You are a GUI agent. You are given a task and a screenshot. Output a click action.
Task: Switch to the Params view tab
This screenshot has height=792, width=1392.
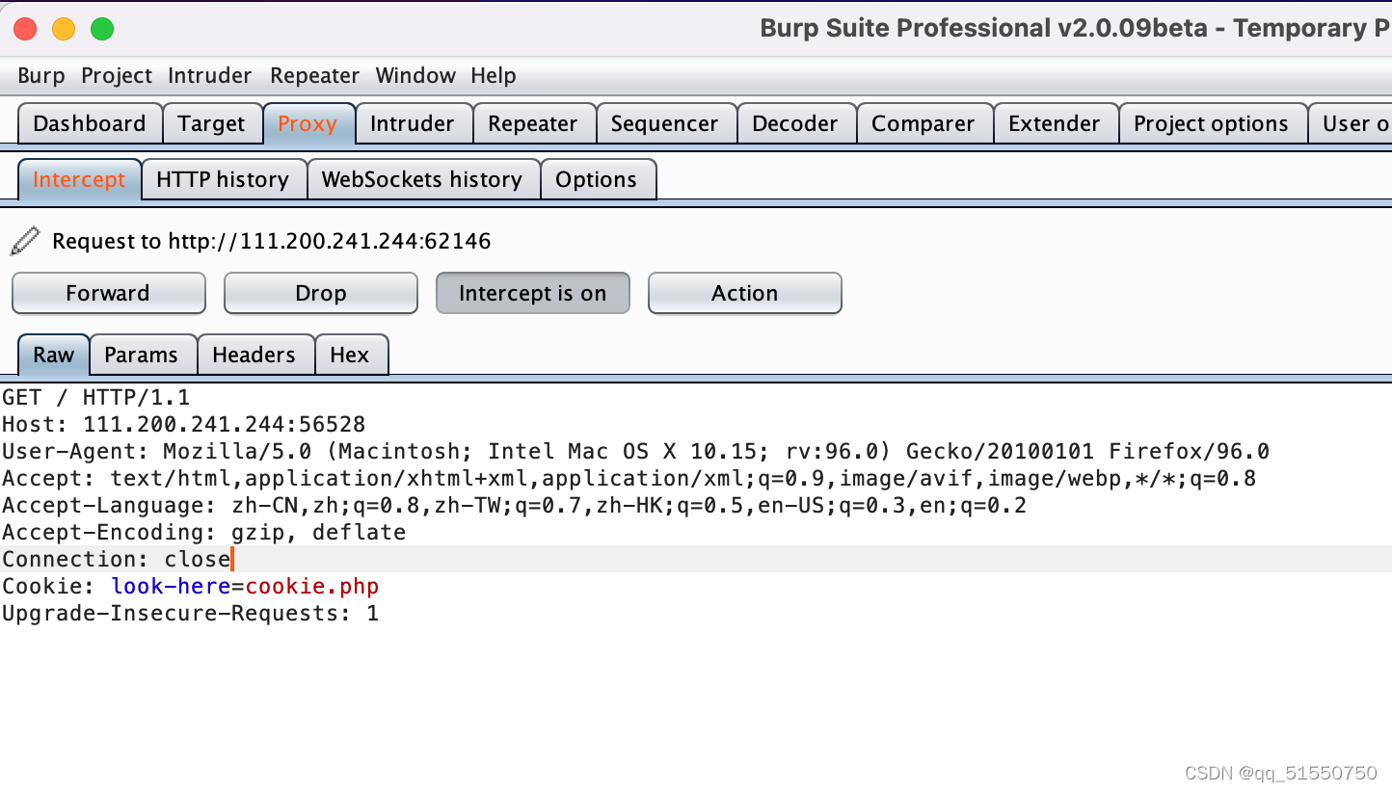[142, 356]
